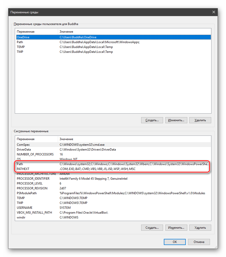
Task: Click the value .COM;.EXE;.BAT;.CMD list
Action: [98, 169]
